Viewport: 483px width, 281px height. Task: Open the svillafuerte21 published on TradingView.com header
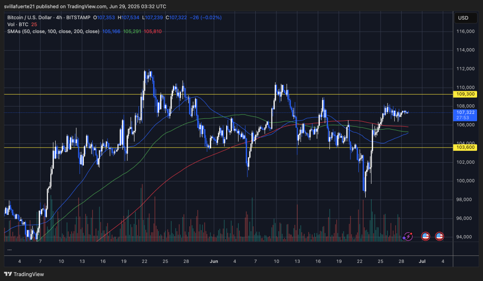pos(86,6)
